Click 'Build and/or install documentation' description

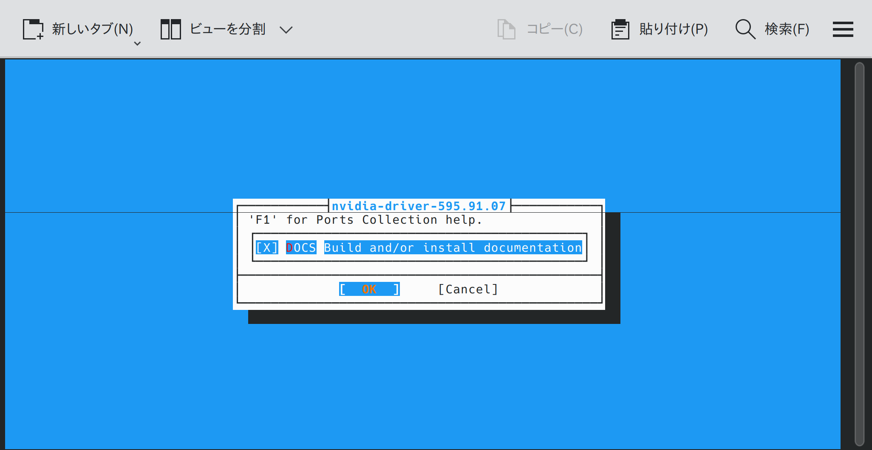[x=453, y=247]
